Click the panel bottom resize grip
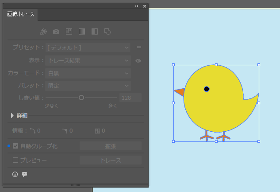The width and height of the screenshot is (280, 192). click(75, 185)
